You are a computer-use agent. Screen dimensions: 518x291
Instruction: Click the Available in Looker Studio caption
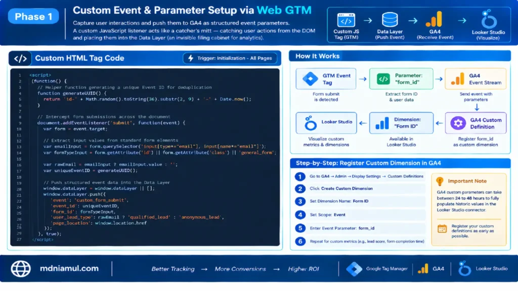[401, 142]
